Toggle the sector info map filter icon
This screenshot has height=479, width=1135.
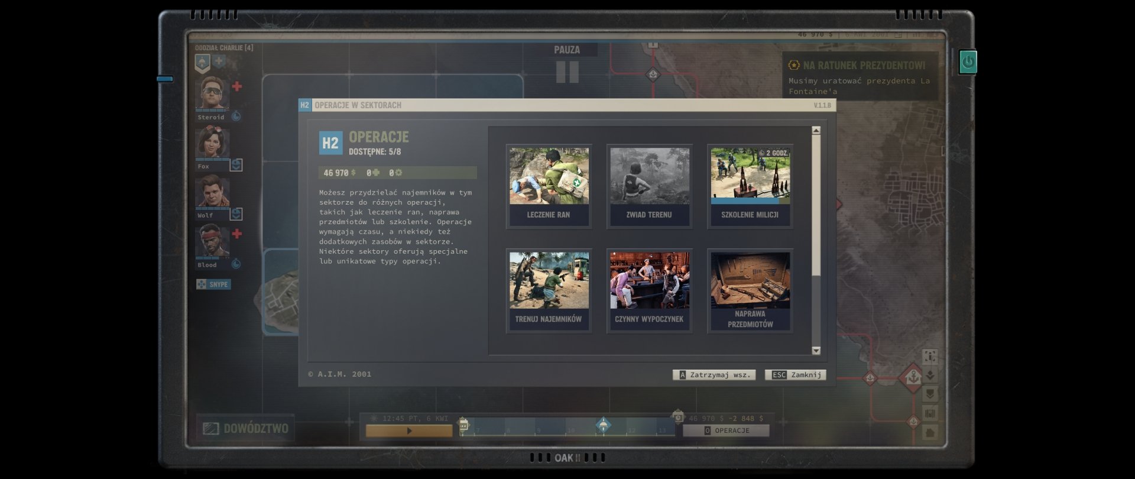coord(930,356)
